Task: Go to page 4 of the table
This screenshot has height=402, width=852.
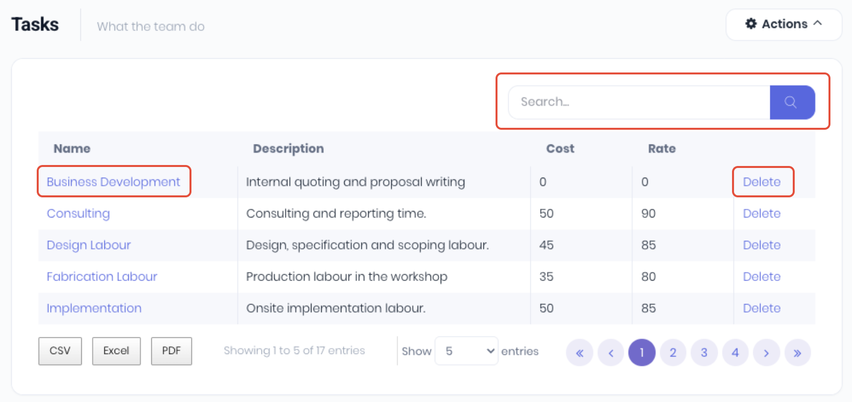Action: (735, 353)
